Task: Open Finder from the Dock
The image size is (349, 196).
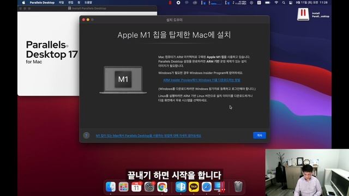Action: 111,187
